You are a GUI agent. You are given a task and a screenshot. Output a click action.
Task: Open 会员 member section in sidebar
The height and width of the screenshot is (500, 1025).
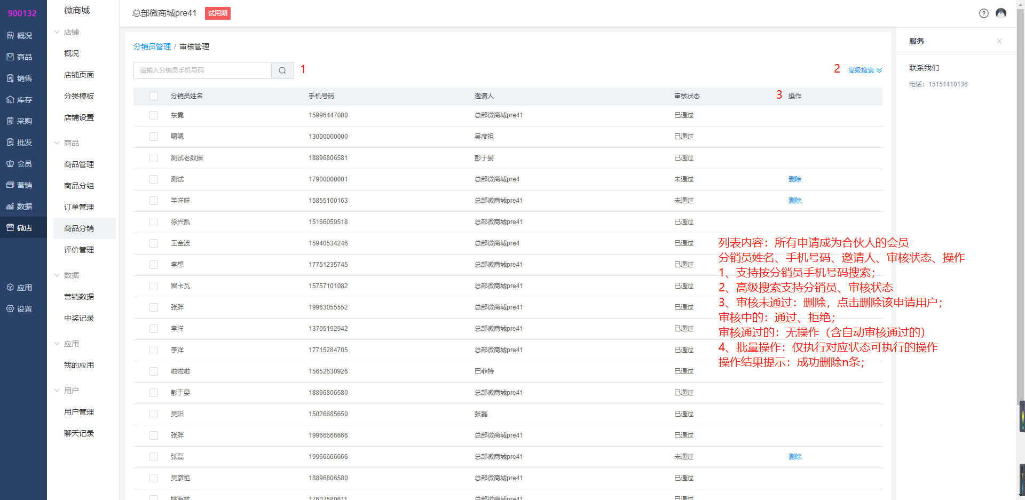(19, 164)
